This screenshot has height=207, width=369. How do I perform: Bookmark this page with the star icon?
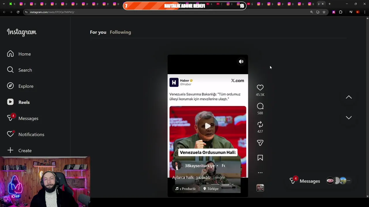324,12
